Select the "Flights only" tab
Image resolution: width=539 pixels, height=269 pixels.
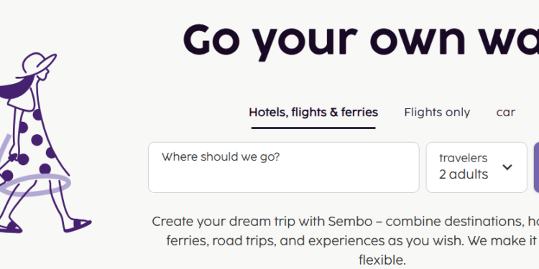tap(437, 113)
